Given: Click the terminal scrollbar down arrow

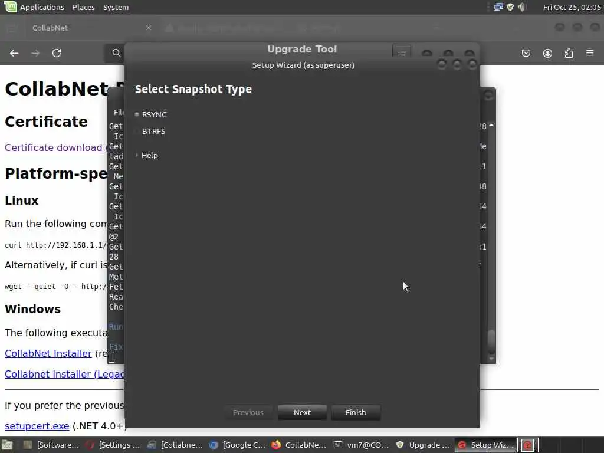Looking at the screenshot, I should click(x=491, y=358).
